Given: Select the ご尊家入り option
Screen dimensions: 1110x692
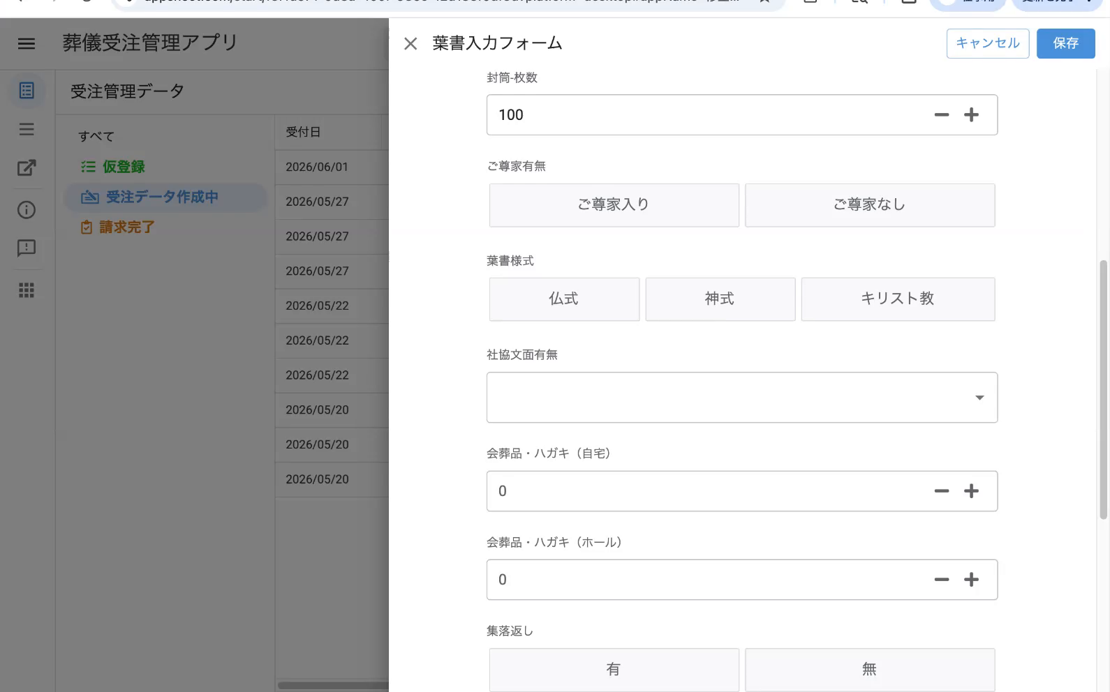Looking at the screenshot, I should (614, 205).
